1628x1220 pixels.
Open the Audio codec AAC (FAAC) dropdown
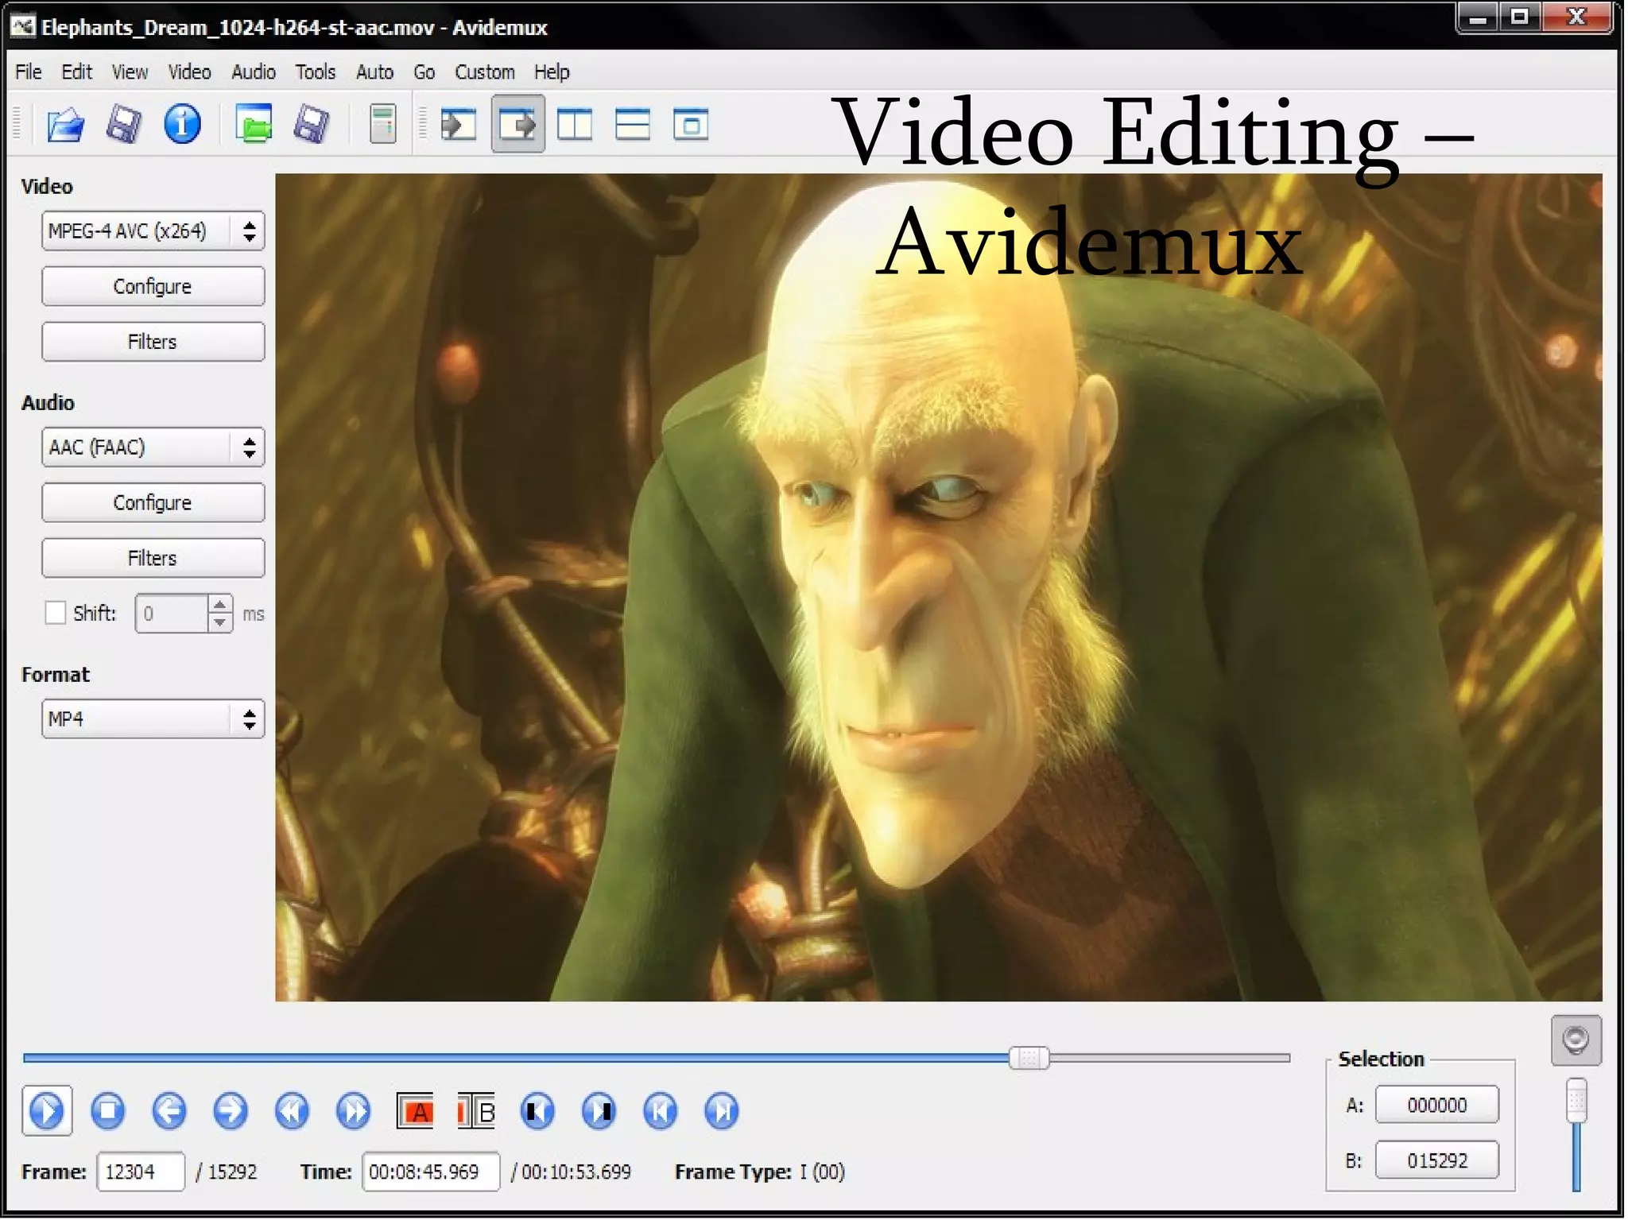tap(153, 447)
